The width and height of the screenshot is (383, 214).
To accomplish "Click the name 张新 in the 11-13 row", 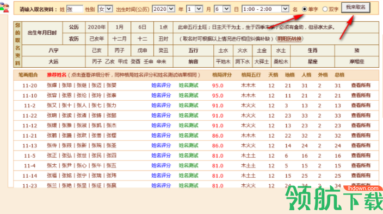I will 82,145.
